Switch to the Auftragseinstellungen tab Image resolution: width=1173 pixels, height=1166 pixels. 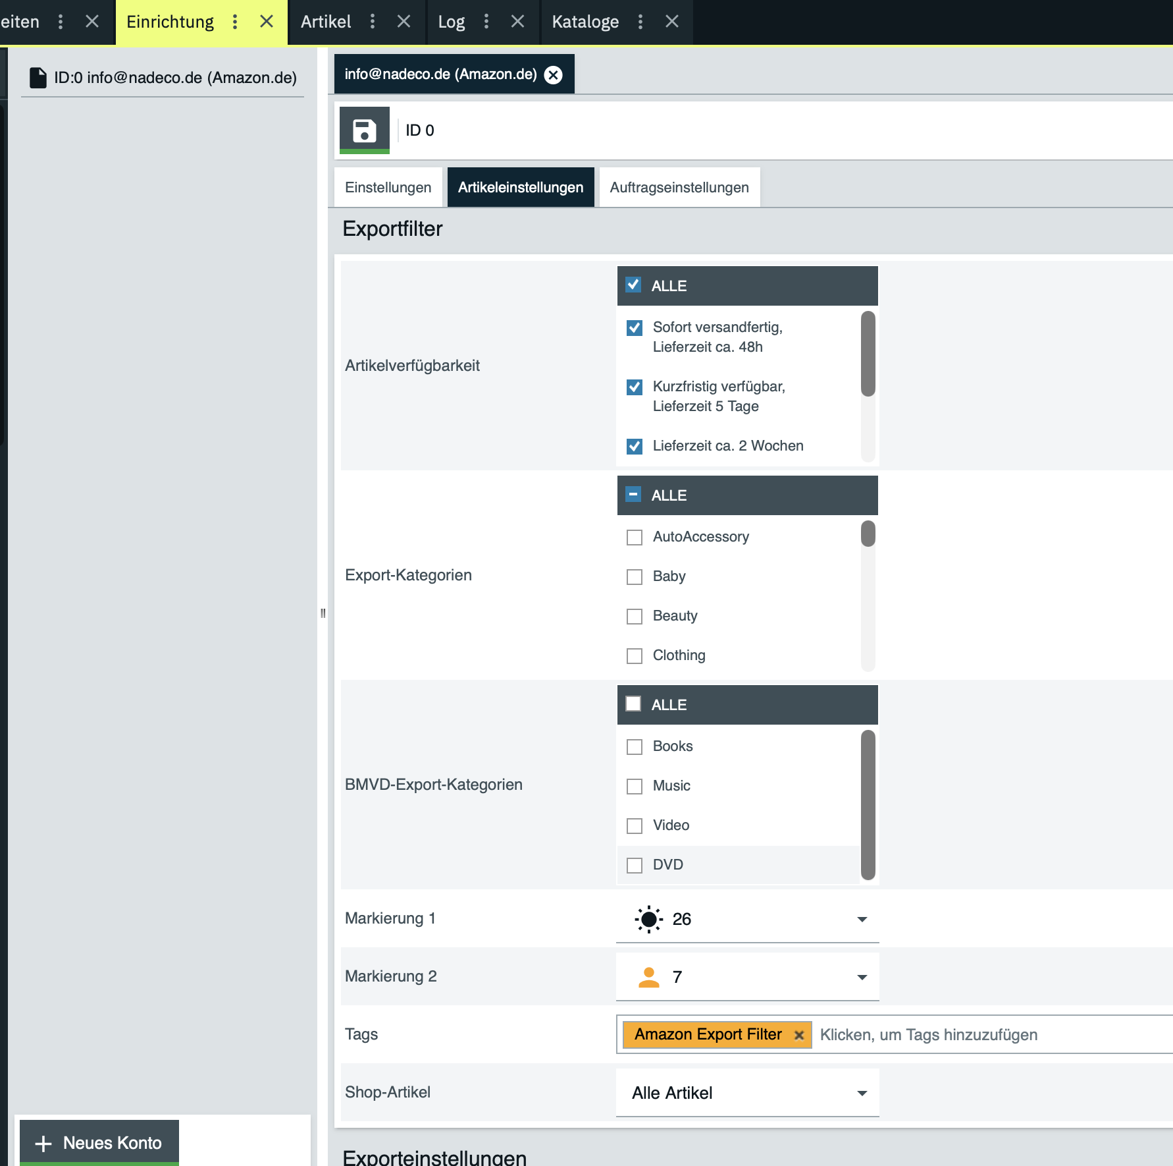click(x=679, y=188)
